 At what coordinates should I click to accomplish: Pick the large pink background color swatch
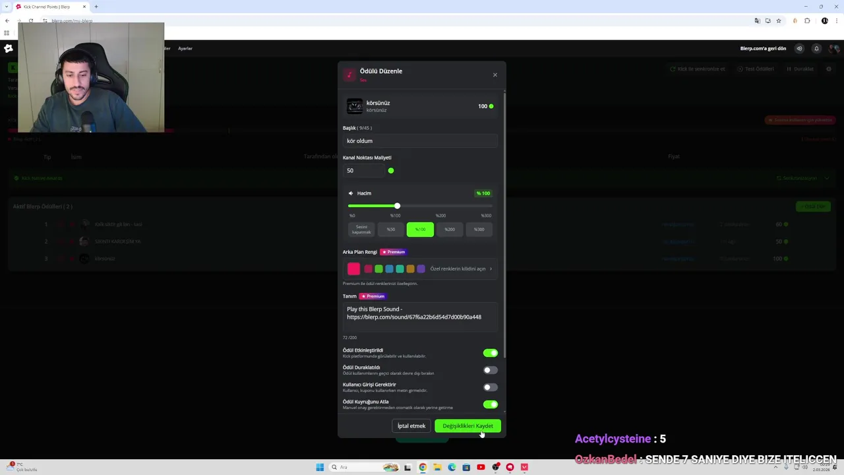(x=354, y=269)
